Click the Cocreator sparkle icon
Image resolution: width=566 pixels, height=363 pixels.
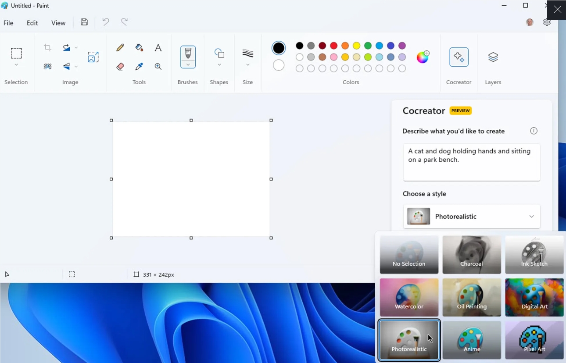click(x=459, y=57)
